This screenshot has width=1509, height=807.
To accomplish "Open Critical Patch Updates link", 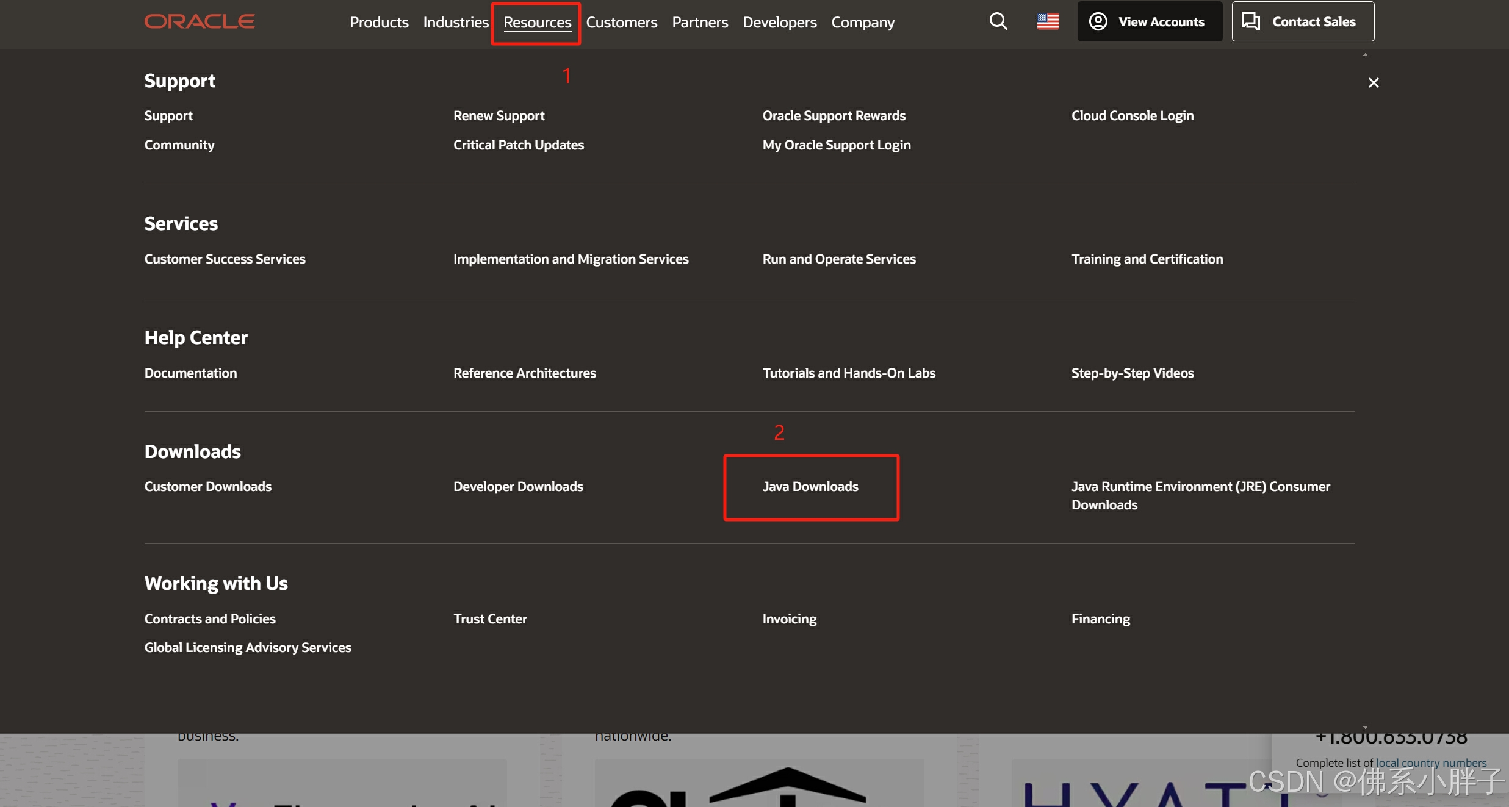I will tap(518, 145).
